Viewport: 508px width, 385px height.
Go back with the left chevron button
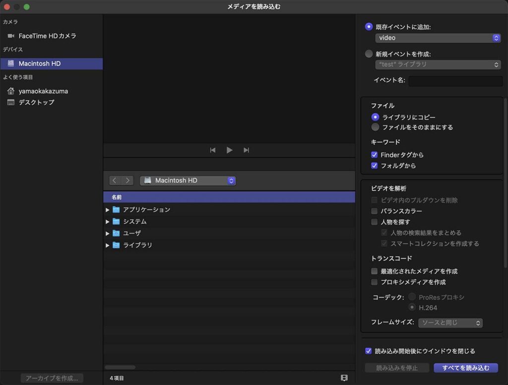115,180
